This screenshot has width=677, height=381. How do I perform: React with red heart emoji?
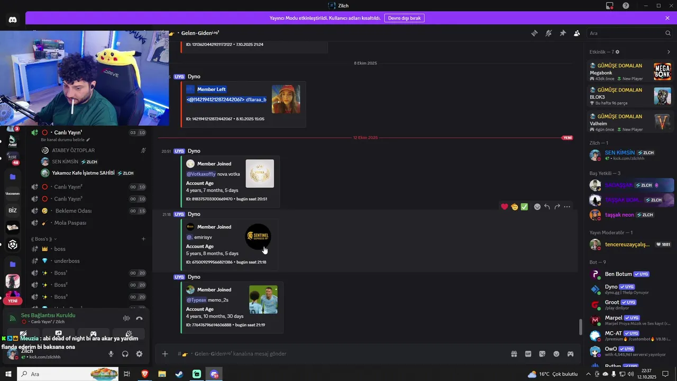[x=505, y=206]
